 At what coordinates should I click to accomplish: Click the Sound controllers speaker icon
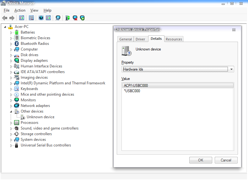click(17, 128)
